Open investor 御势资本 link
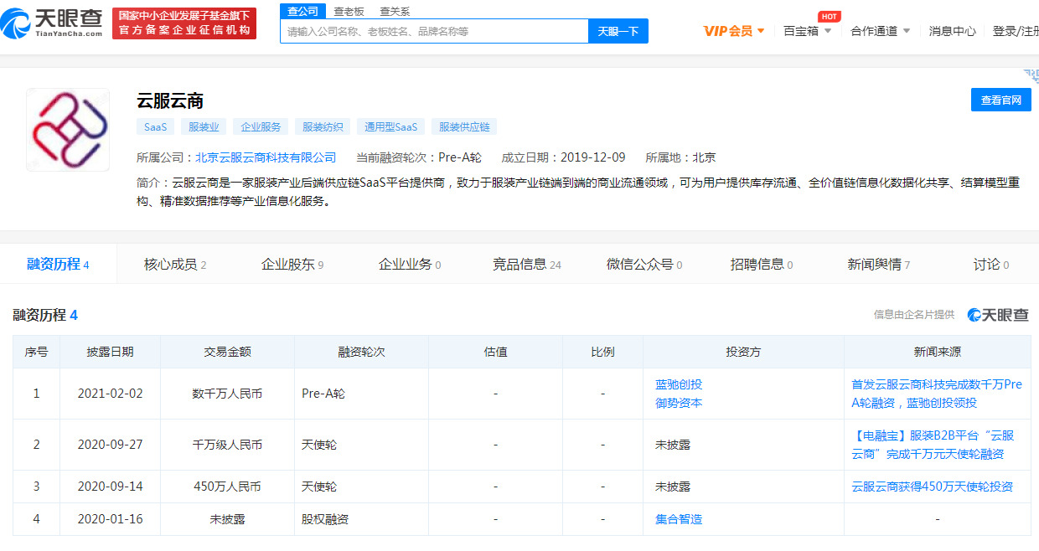 (679, 403)
